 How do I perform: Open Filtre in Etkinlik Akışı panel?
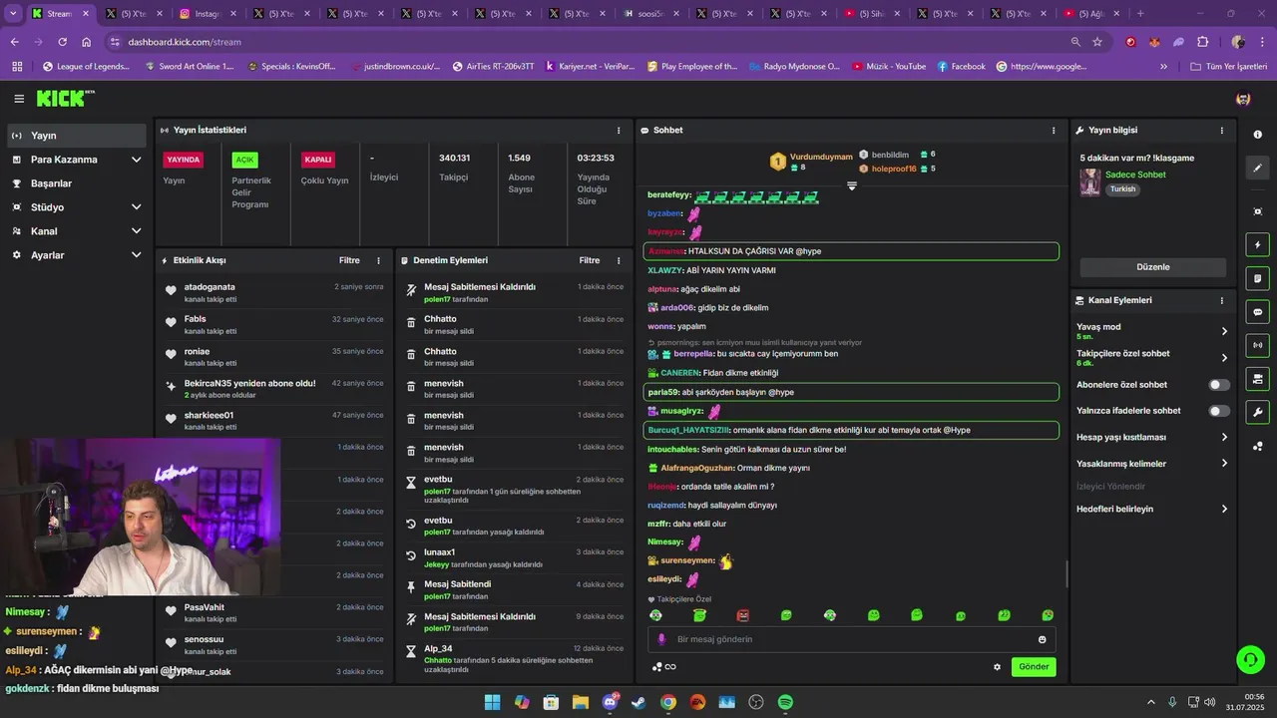point(349,260)
